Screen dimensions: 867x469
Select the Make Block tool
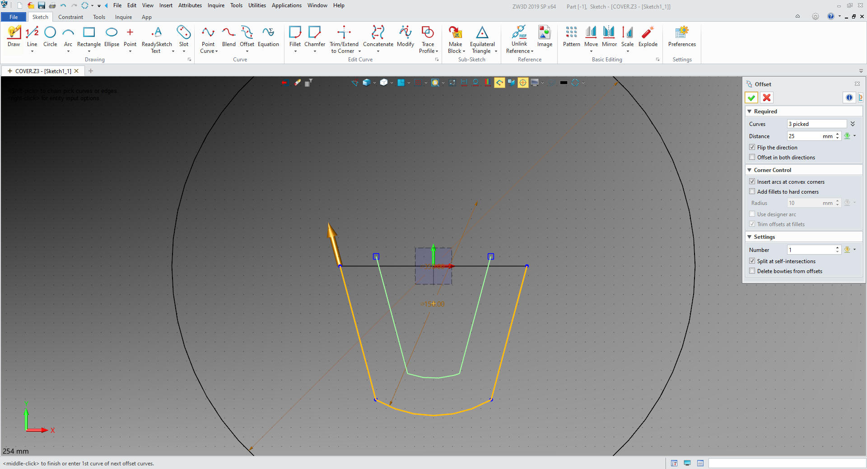coord(456,39)
